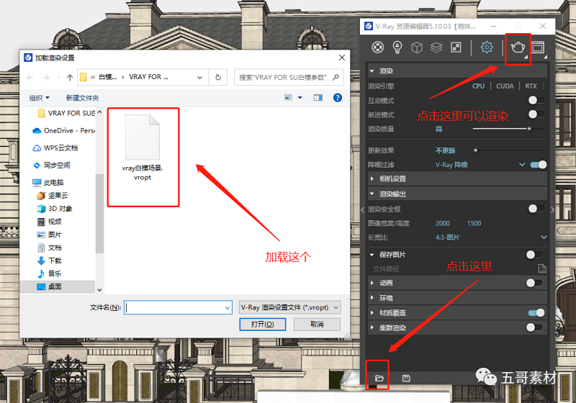
Task: Click the image height value 1500
Action: [474, 223]
